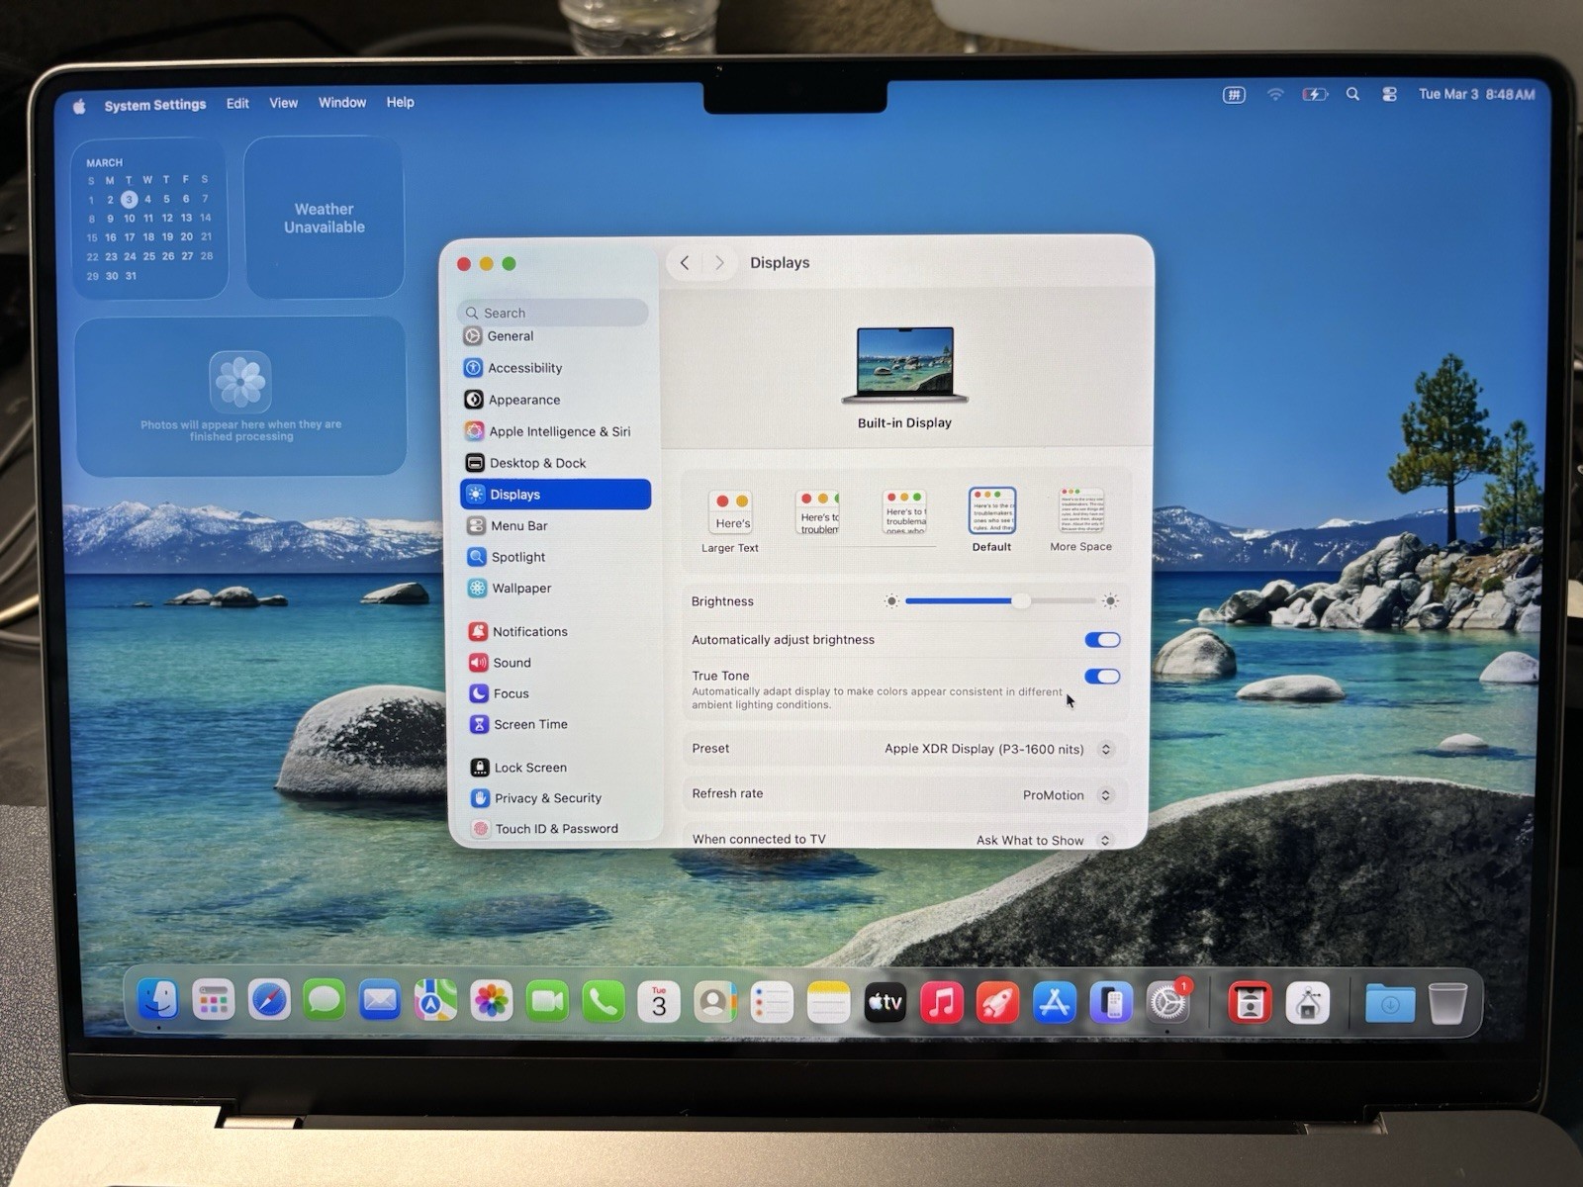Open the Apple menu
The width and height of the screenshot is (1583, 1187).
coord(79,106)
